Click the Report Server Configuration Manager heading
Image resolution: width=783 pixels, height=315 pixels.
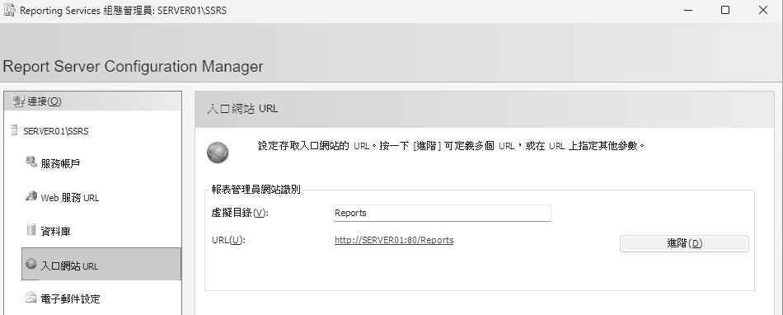133,67
